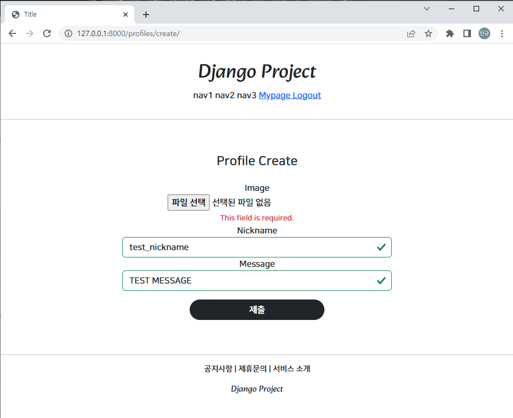
Task: Click the footer Django Project italic text
Action: (x=257, y=389)
